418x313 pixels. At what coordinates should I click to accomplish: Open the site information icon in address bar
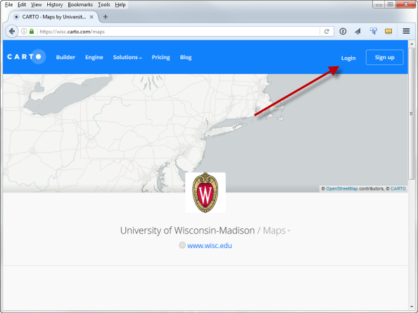pyautogui.click(x=24, y=32)
